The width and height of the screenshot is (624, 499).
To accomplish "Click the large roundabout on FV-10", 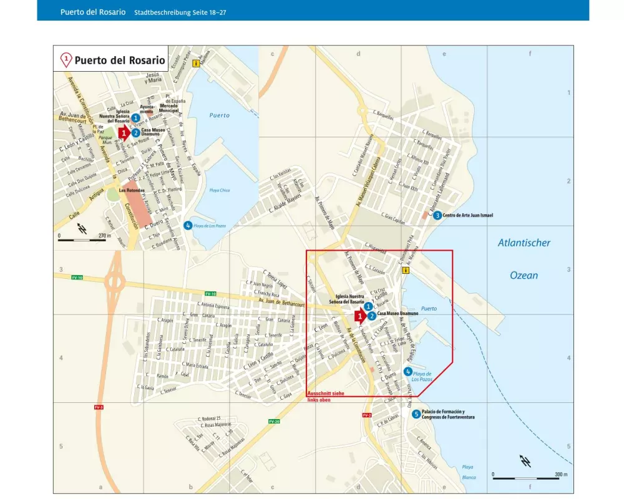I will tap(115, 283).
